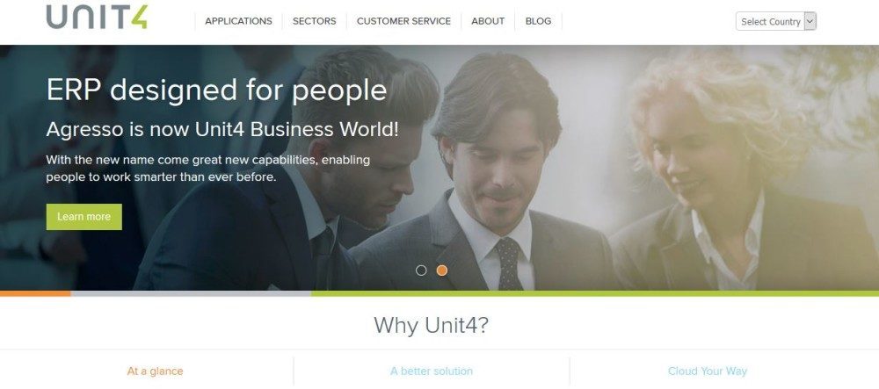Click the ERP designed for people headline
The image size is (879, 389).
coord(216,90)
